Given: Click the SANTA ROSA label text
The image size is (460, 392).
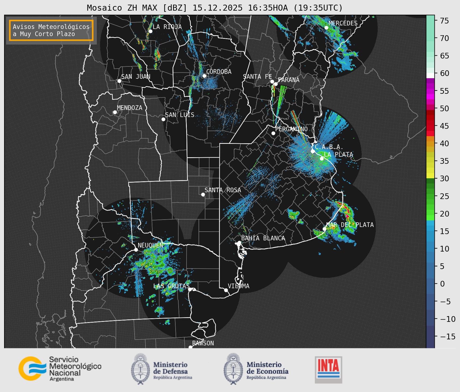Looking at the screenshot, I should tap(223, 190).
